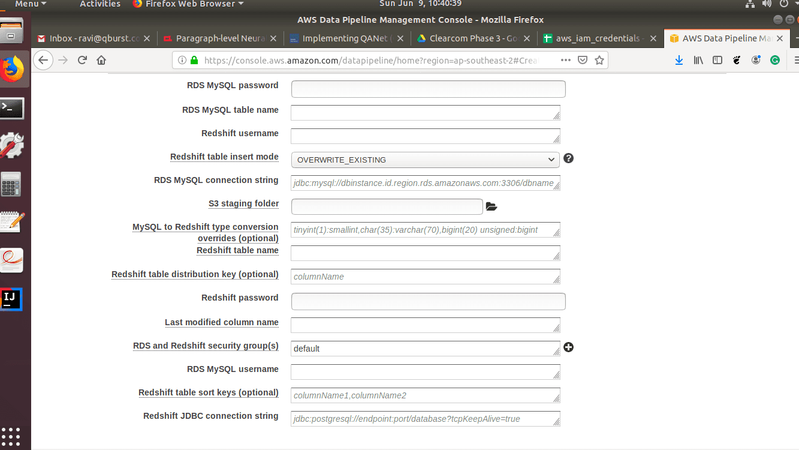
Task: Add another RDS and Redshift security group
Action: (568, 347)
